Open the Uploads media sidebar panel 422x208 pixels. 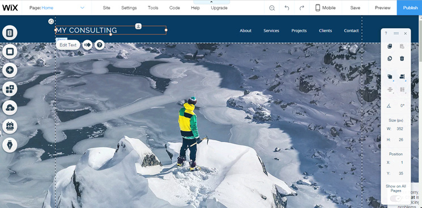point(10,107)
